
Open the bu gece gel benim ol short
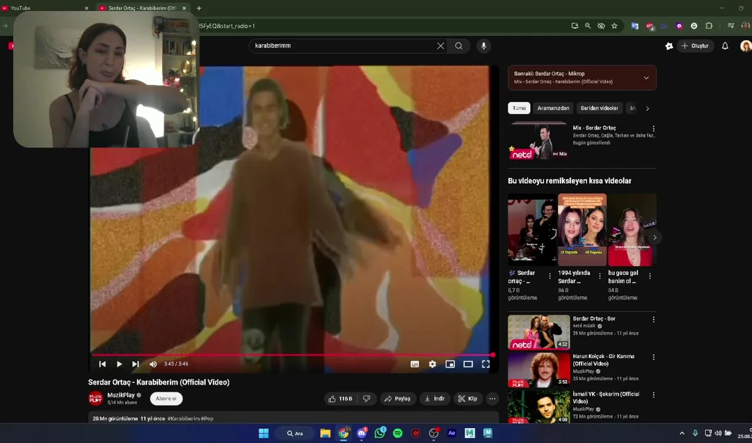click(x=632, y=230)
